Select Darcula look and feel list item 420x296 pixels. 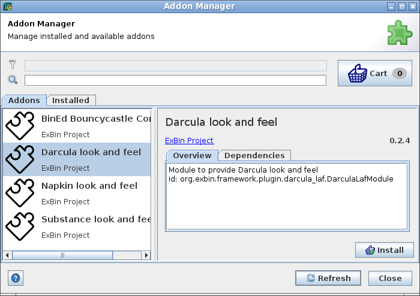pos(77,159)
